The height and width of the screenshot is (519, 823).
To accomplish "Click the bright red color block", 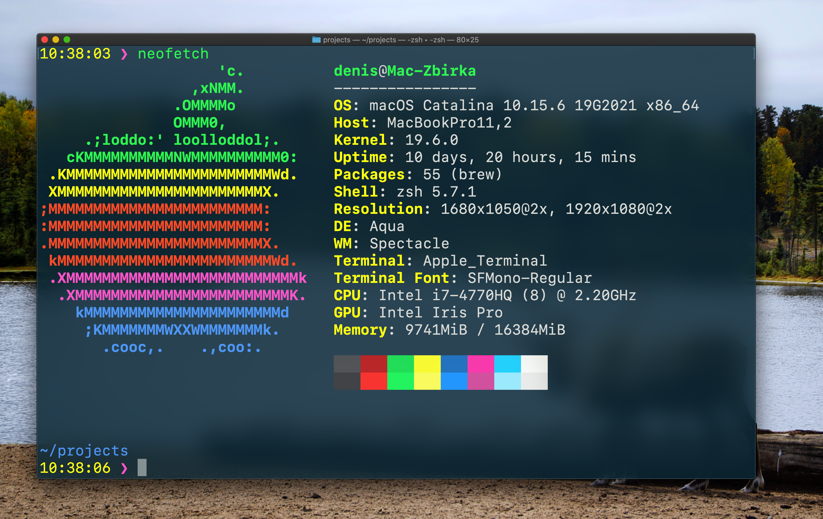I will click(374, 381).
